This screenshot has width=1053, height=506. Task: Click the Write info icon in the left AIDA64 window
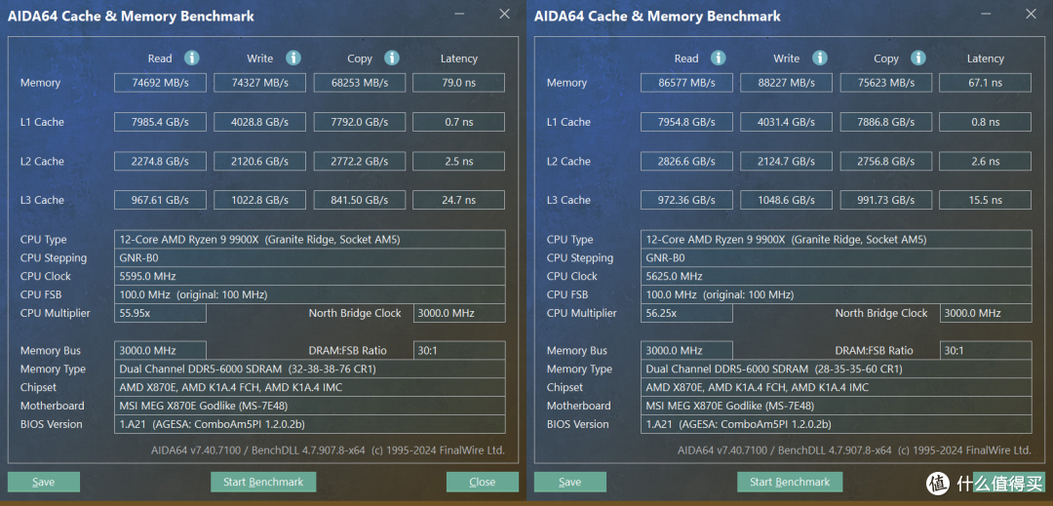[x=292, y=58]
